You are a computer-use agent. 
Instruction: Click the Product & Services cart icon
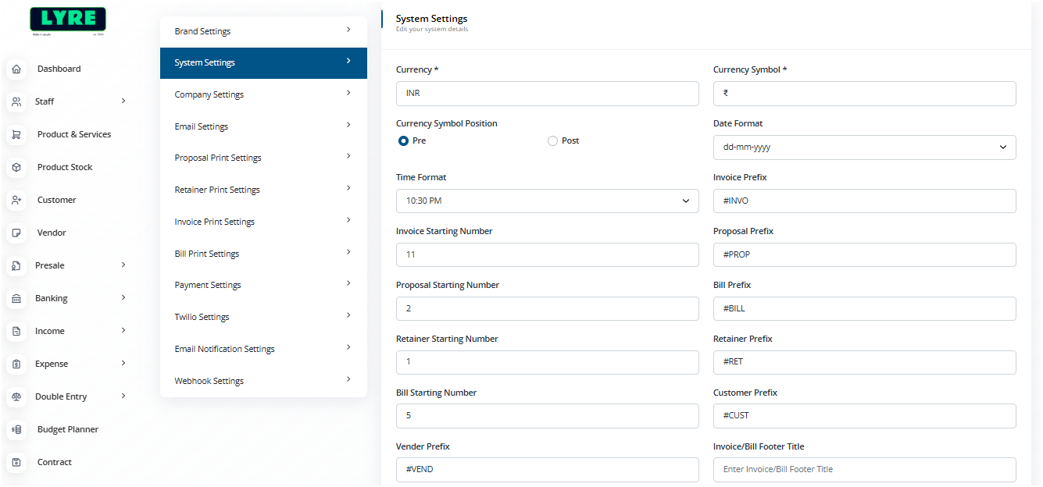[16, 135]
